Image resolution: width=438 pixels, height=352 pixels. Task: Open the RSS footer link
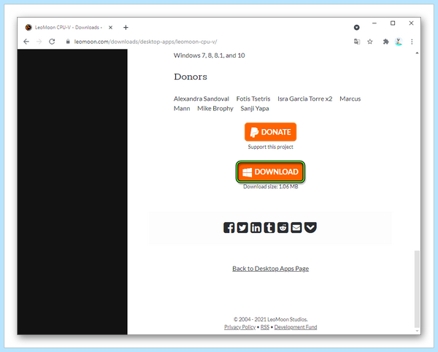tap(265, 327)
